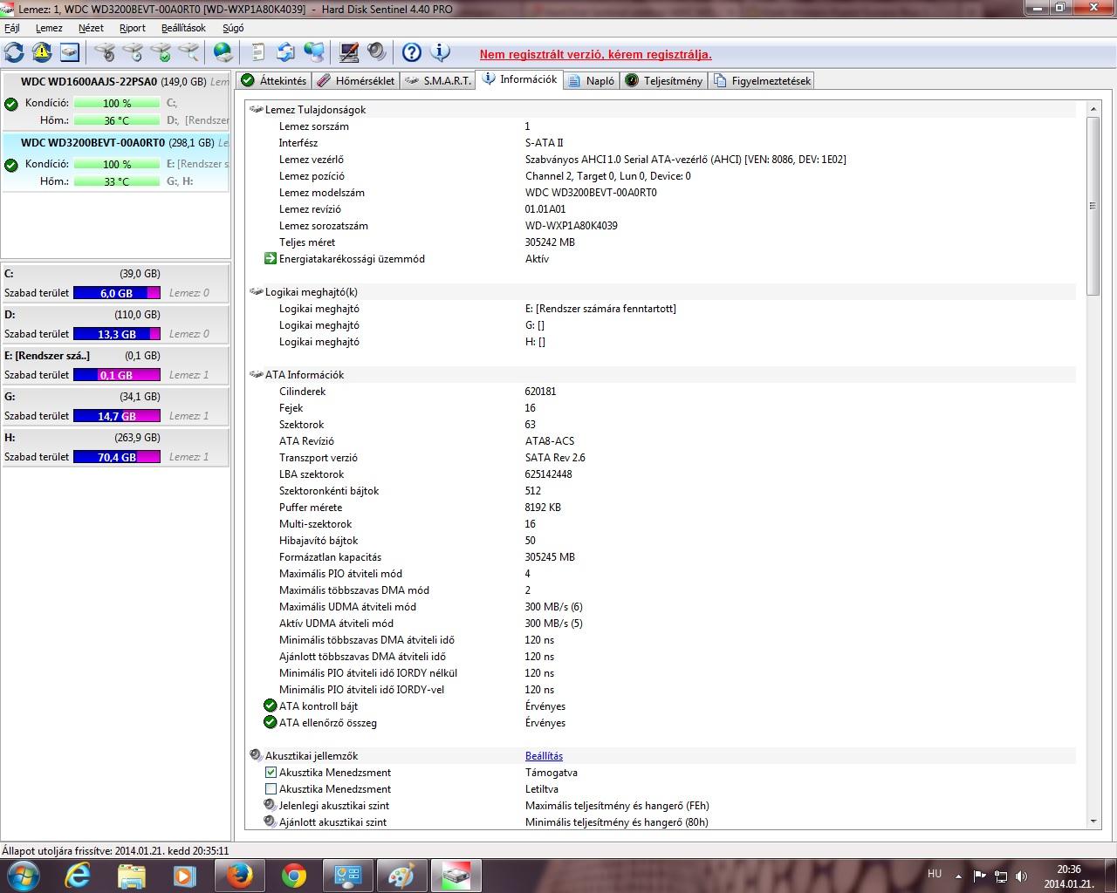Collapse the Akusztikai jellemzők section

coord(256,756)
